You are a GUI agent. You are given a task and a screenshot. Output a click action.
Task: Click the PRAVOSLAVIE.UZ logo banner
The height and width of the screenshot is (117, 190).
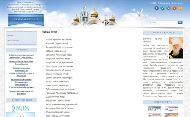click(25, 19)
